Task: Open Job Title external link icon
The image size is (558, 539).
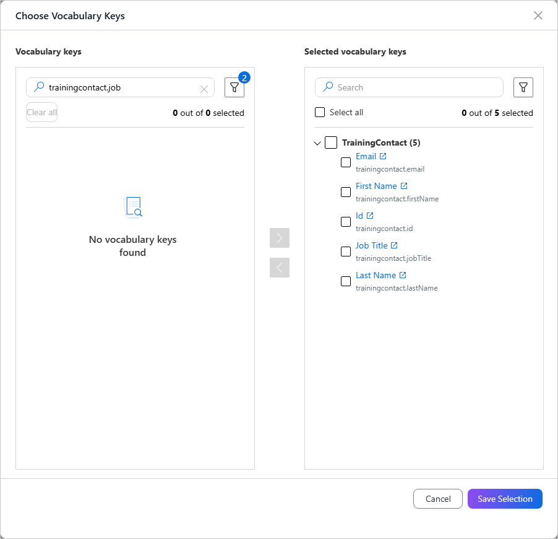Action: click(394, 245)
